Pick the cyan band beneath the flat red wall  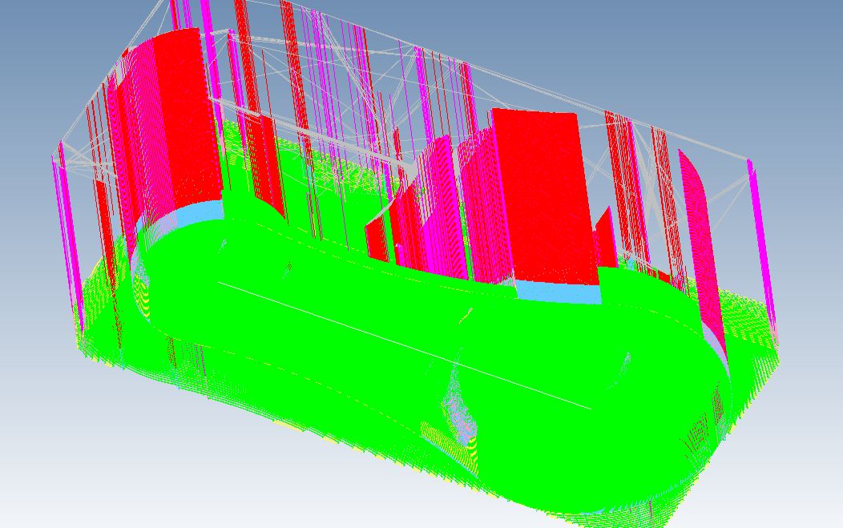(558, 292)
